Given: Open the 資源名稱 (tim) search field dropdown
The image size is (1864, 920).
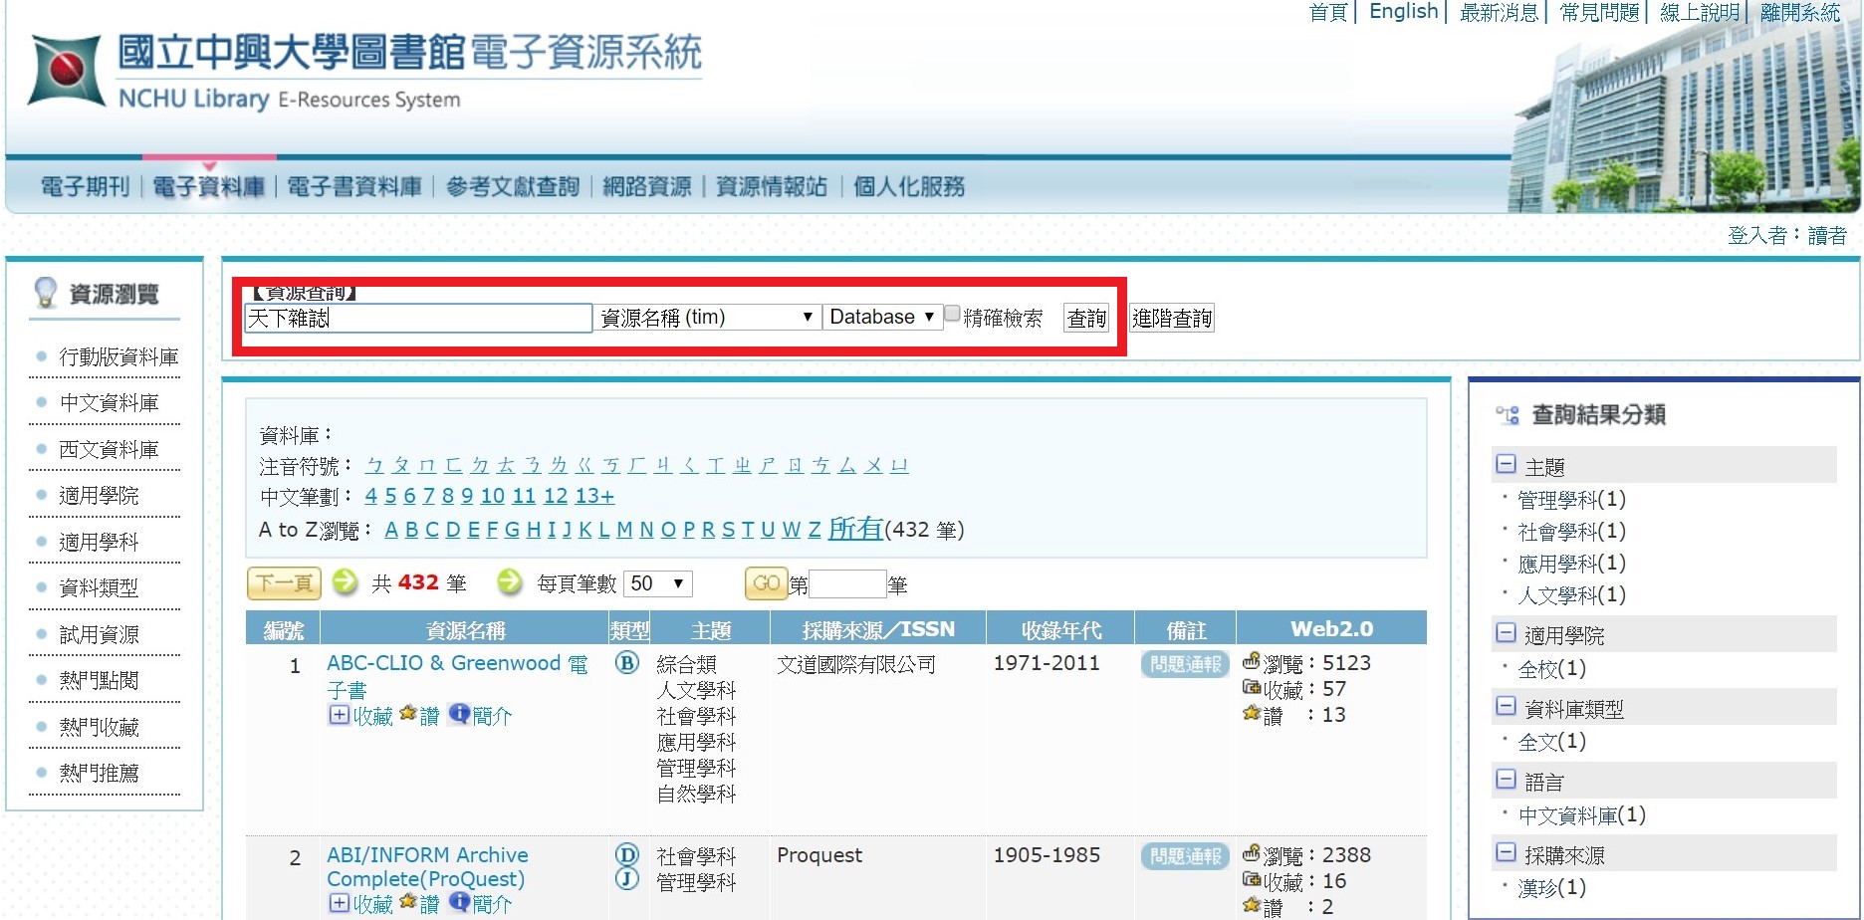Looking at the screenshot, I should [707, 318].
